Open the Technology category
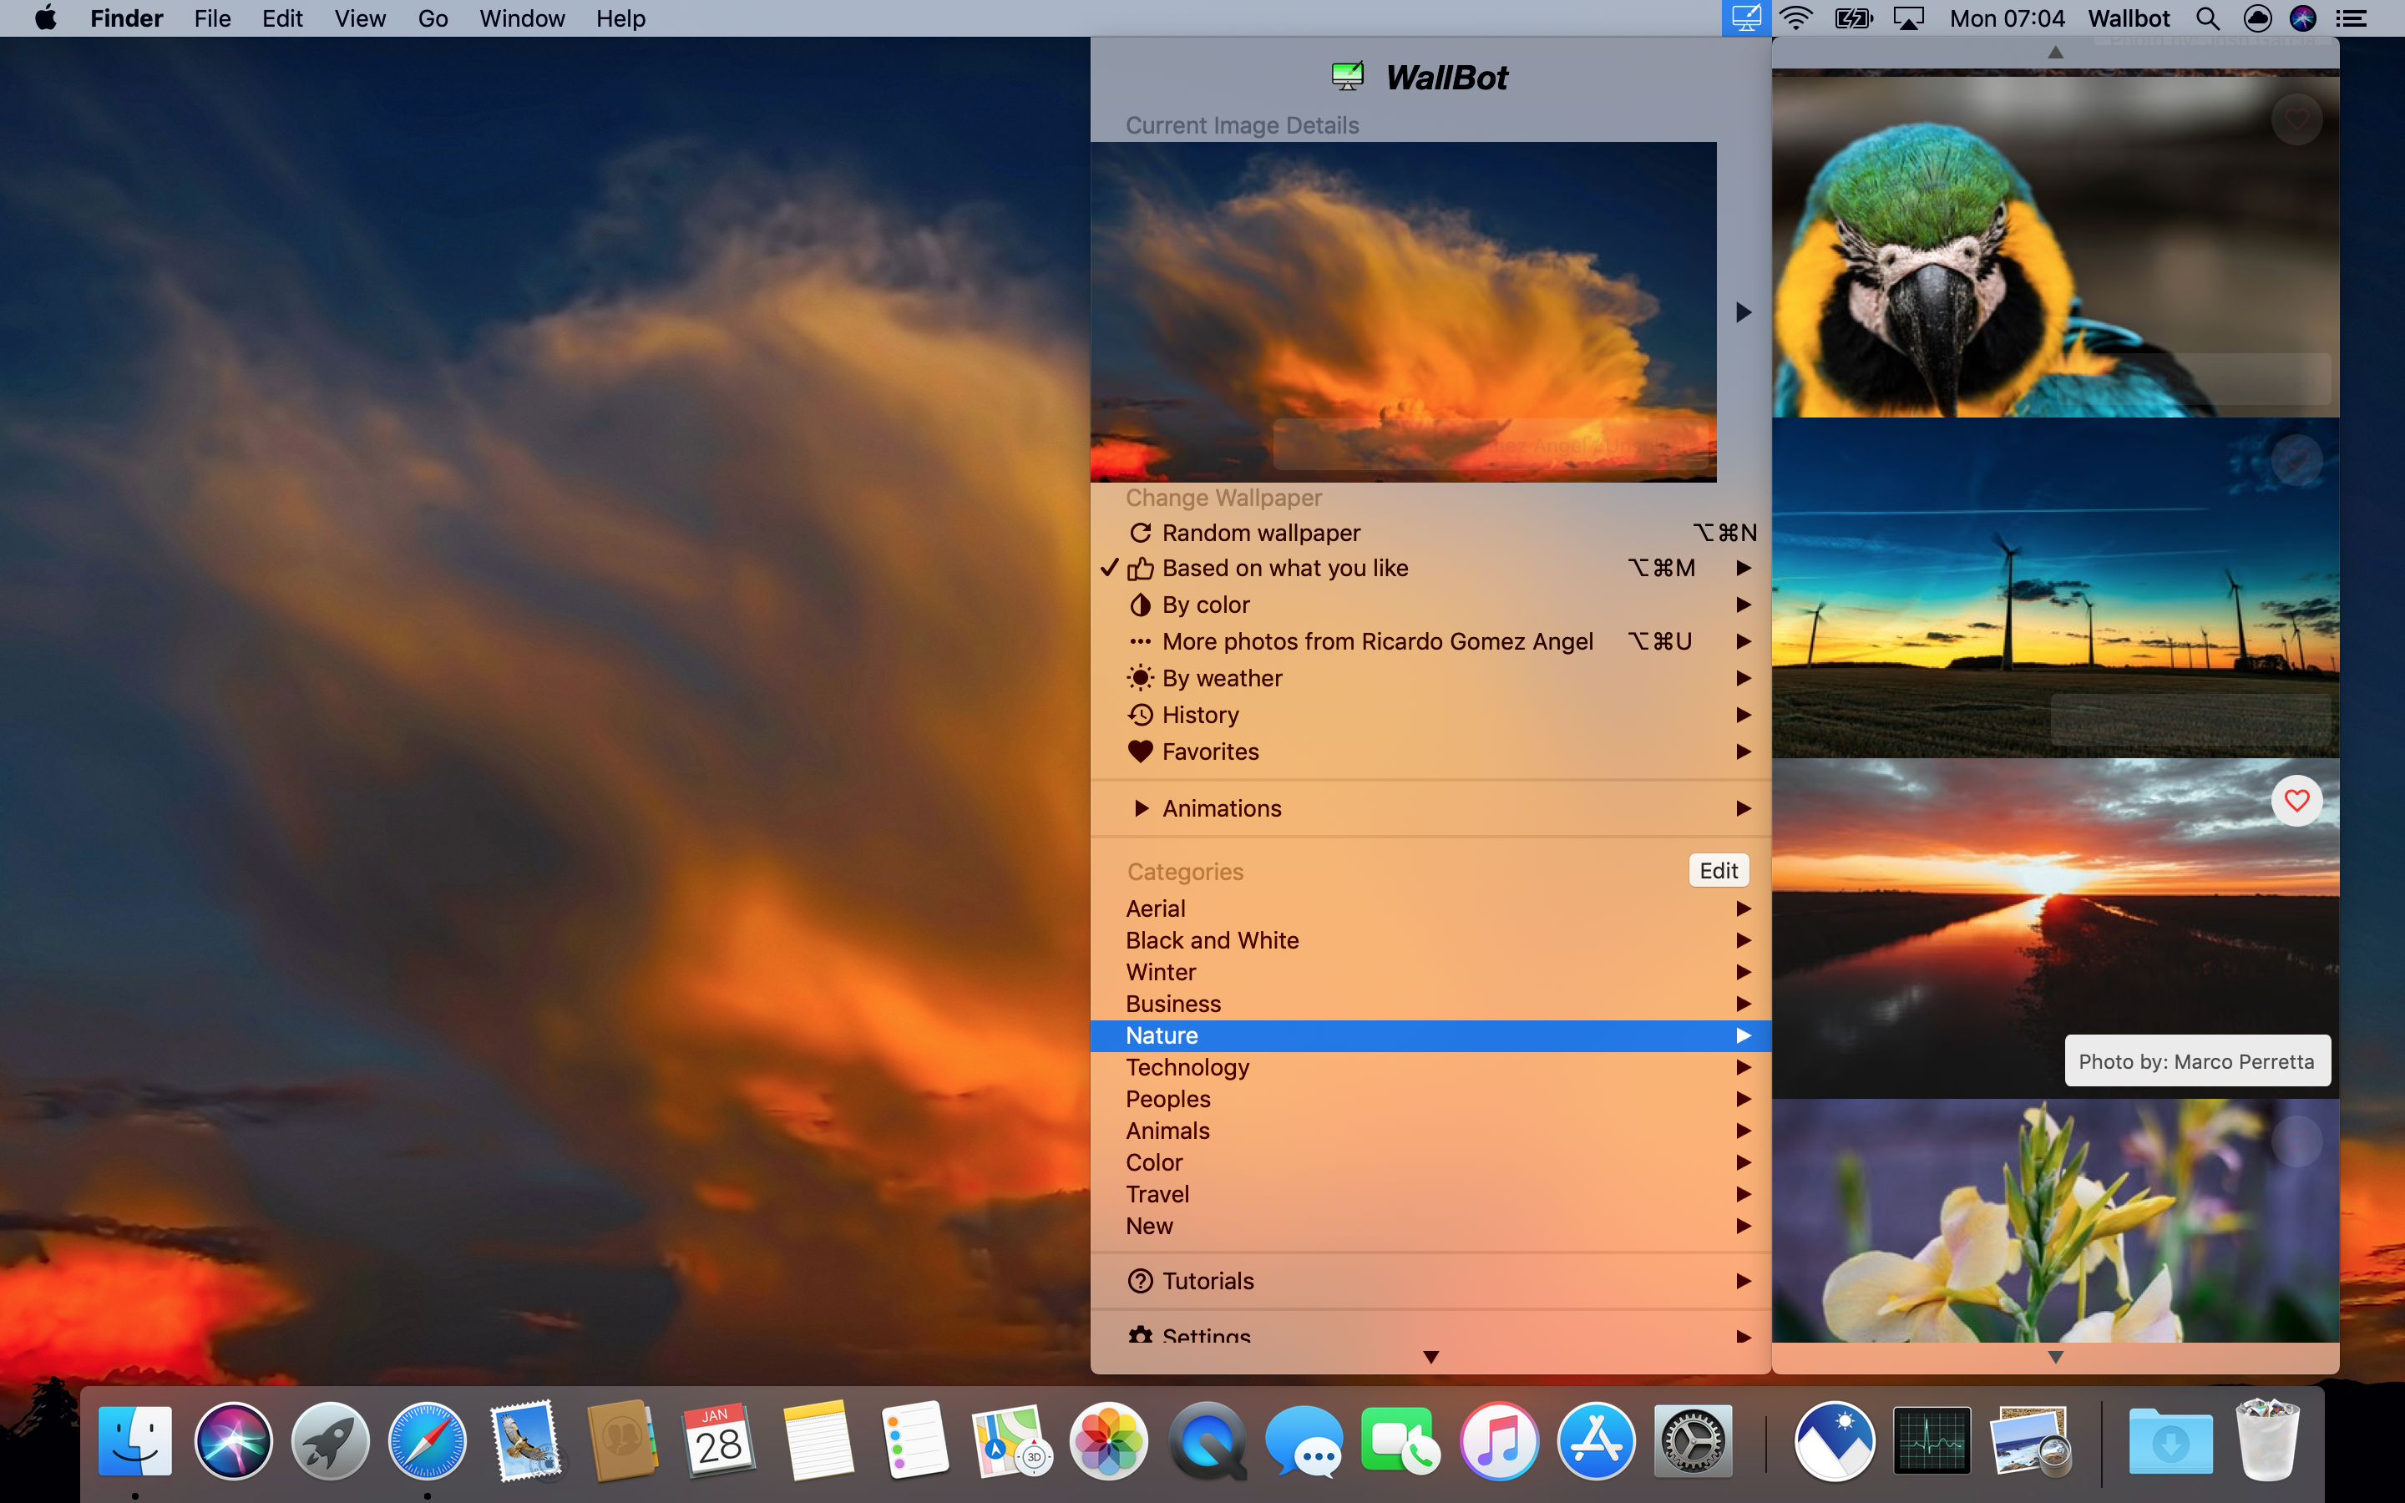Screen dimensions: 2405x1503 coord(1430,1068)
